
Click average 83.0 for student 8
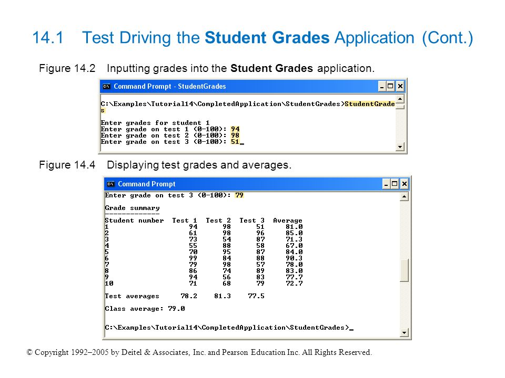[294, 271]
